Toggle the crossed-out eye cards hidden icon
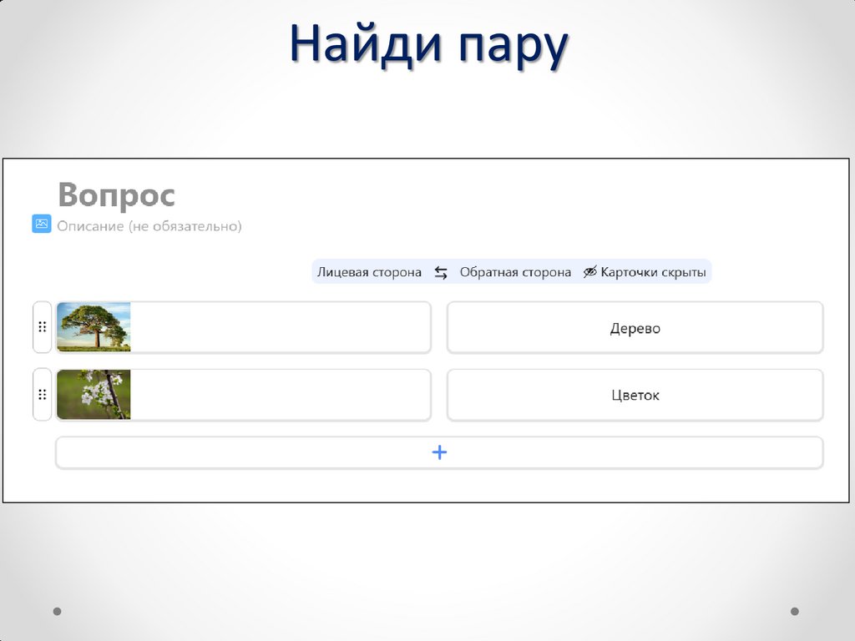855x641 pixels. (589, 272)
